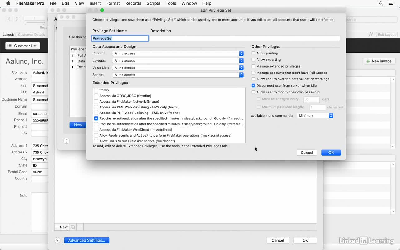Open the Value Lists access dropdown

click(178, 67)
